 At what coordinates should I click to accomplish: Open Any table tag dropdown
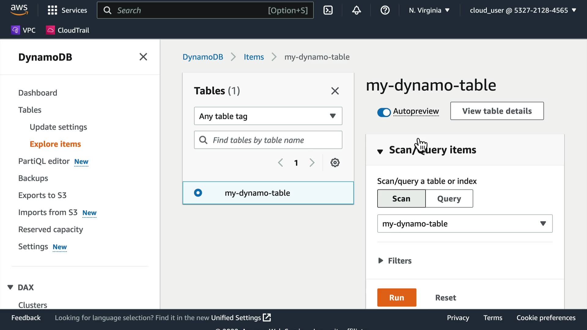point(268,116)
